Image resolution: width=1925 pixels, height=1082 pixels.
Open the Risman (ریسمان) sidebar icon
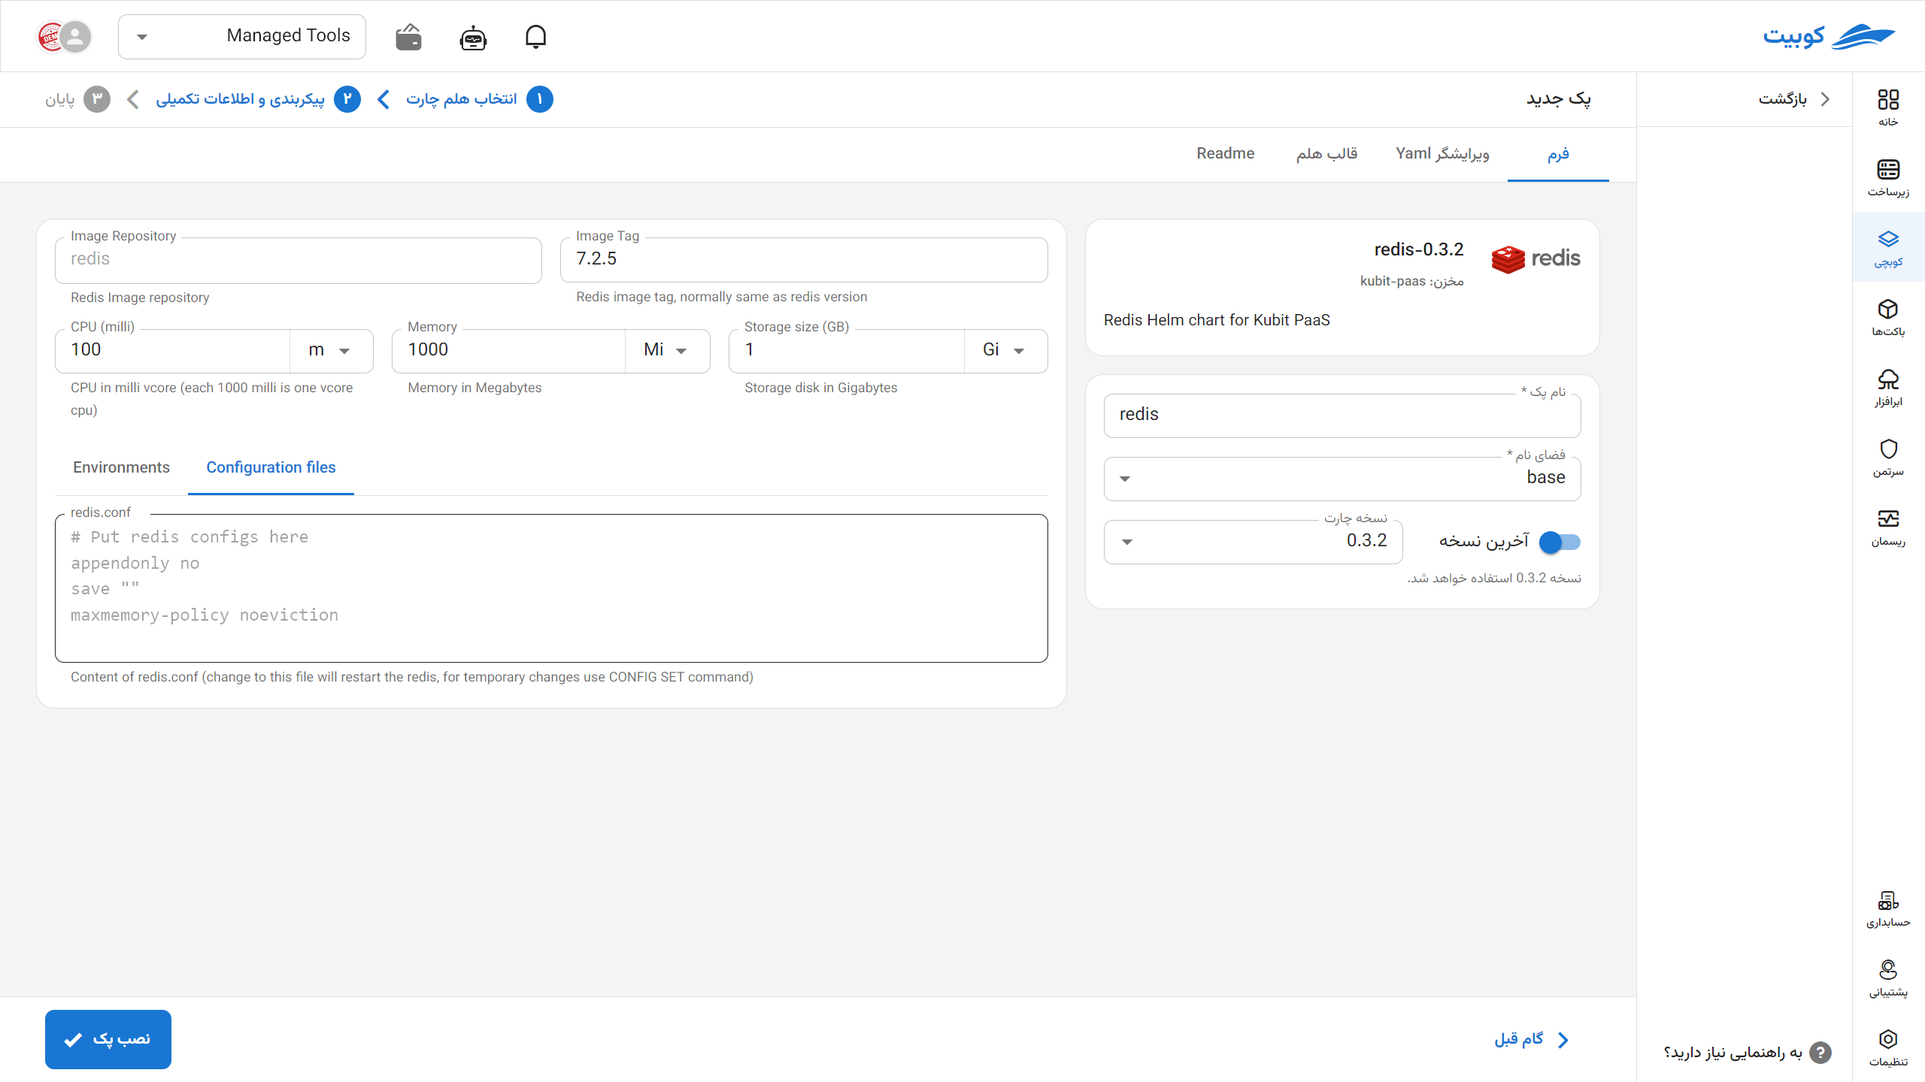(1888, 527)
